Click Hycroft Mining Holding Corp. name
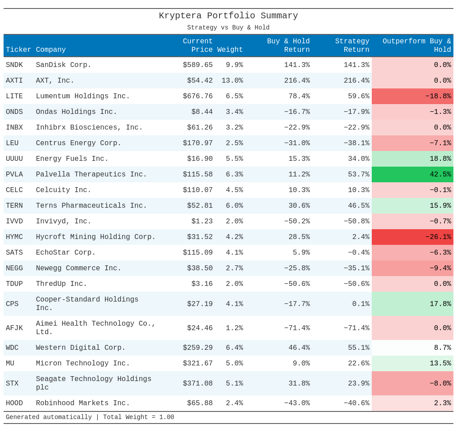Viewport: 457px width, 432px height. pyautogui.click(x=96, y=237)
